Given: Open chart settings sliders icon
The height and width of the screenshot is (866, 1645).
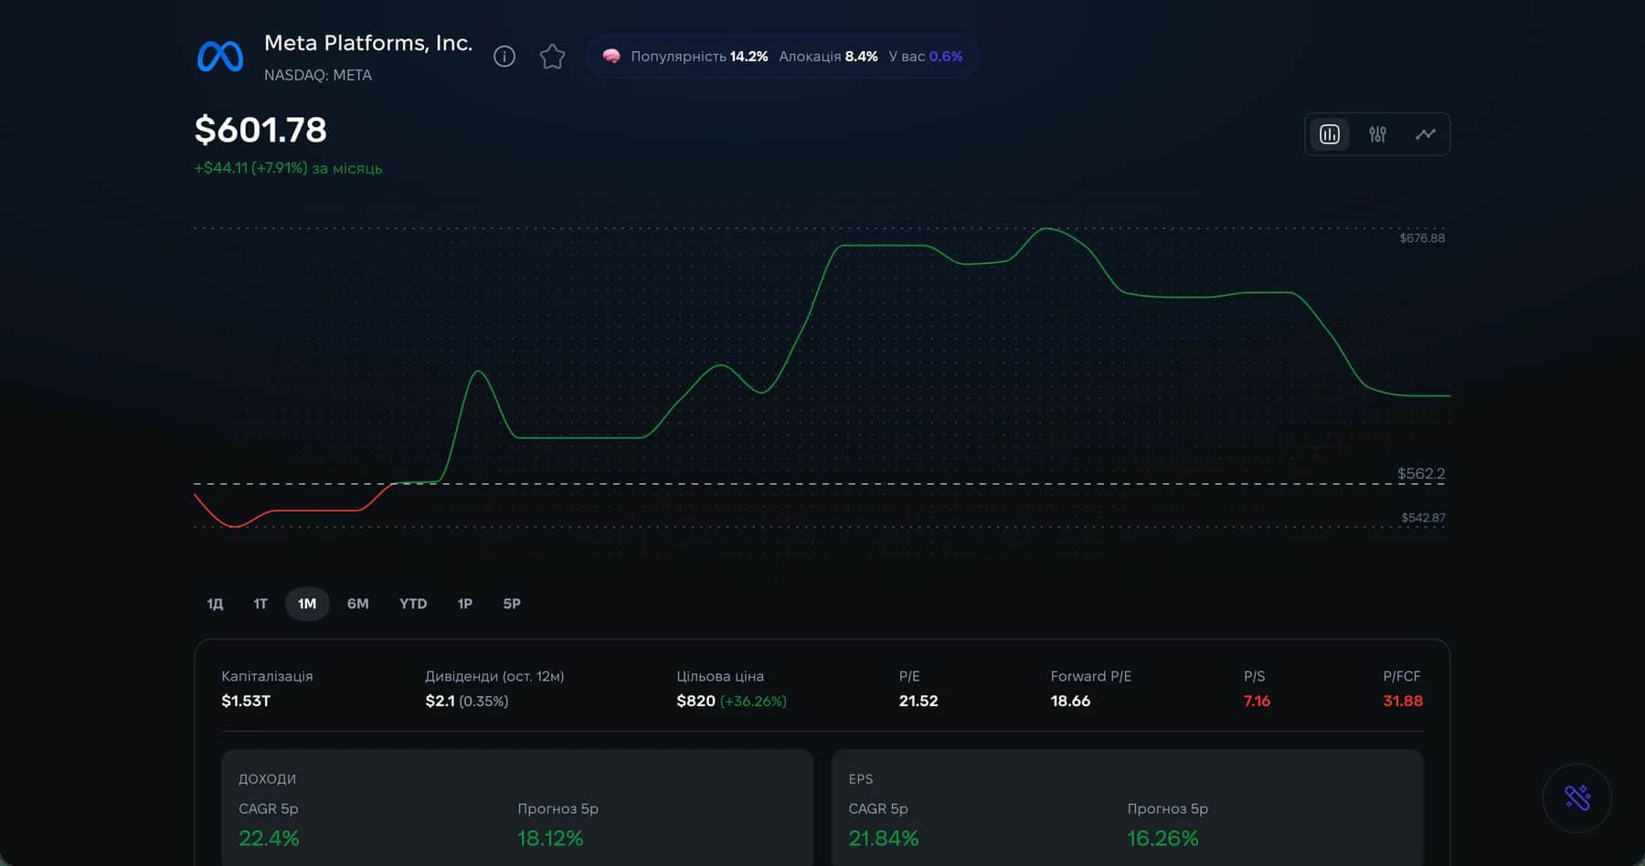Looking at the screenshot, I should tap(1377, 134).
